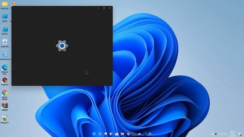Open File Explorer from the taskbar
The height and width of the screenshot is (137, 244).
(122, 134)
